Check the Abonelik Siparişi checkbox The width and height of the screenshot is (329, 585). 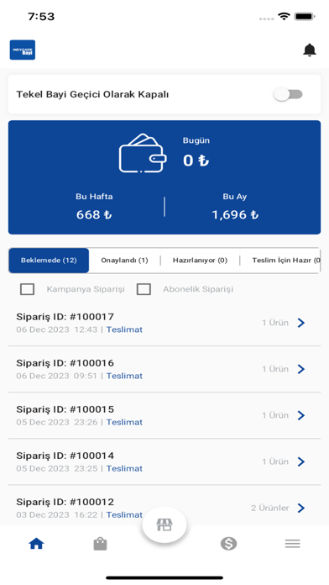click(x=144, y=289)
